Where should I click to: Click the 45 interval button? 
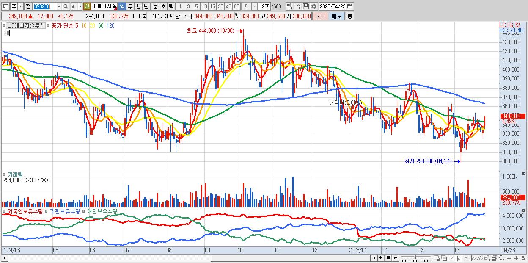pos(229,6)
